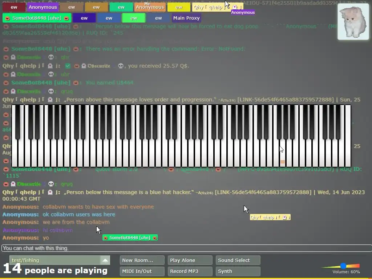The height and width of the screenshot is (279, 372).
Task: Click the white cat picture
Action: [x=353, y=21]
